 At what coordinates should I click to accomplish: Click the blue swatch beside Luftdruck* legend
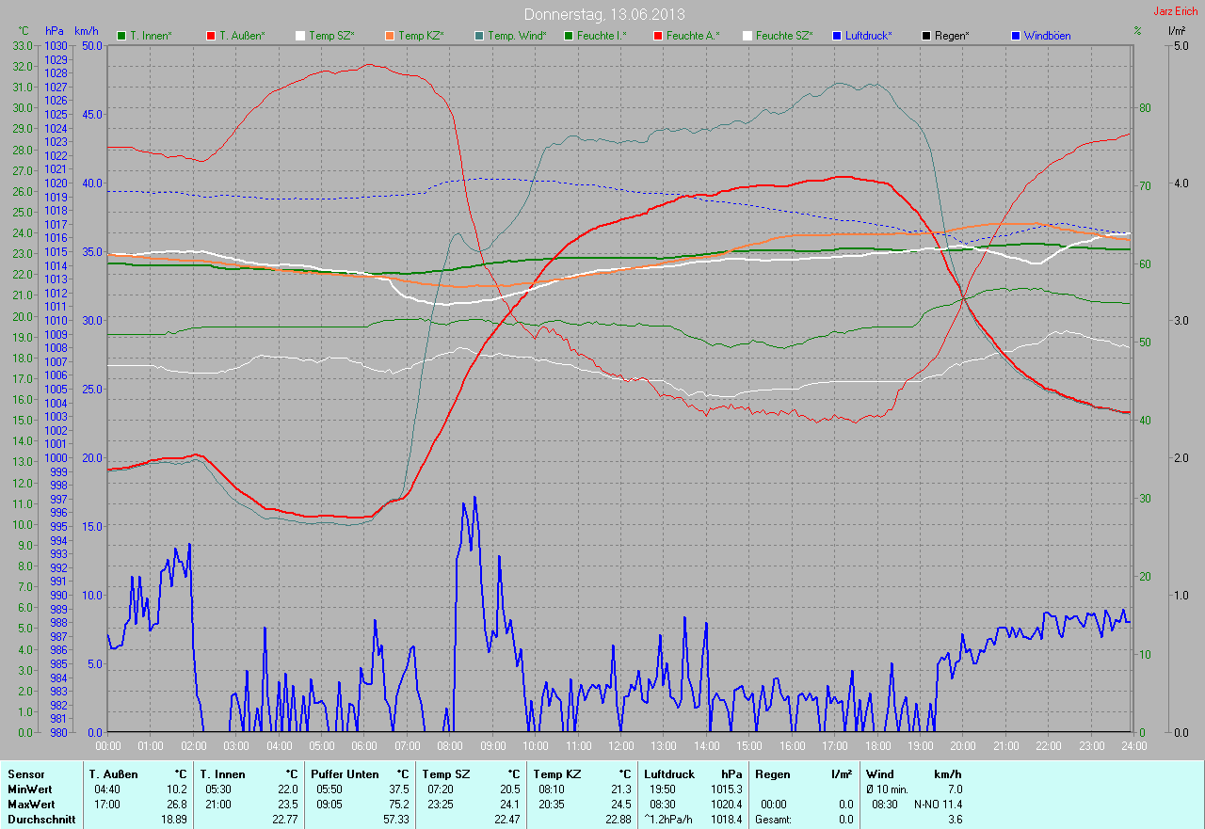click(837, 36)
